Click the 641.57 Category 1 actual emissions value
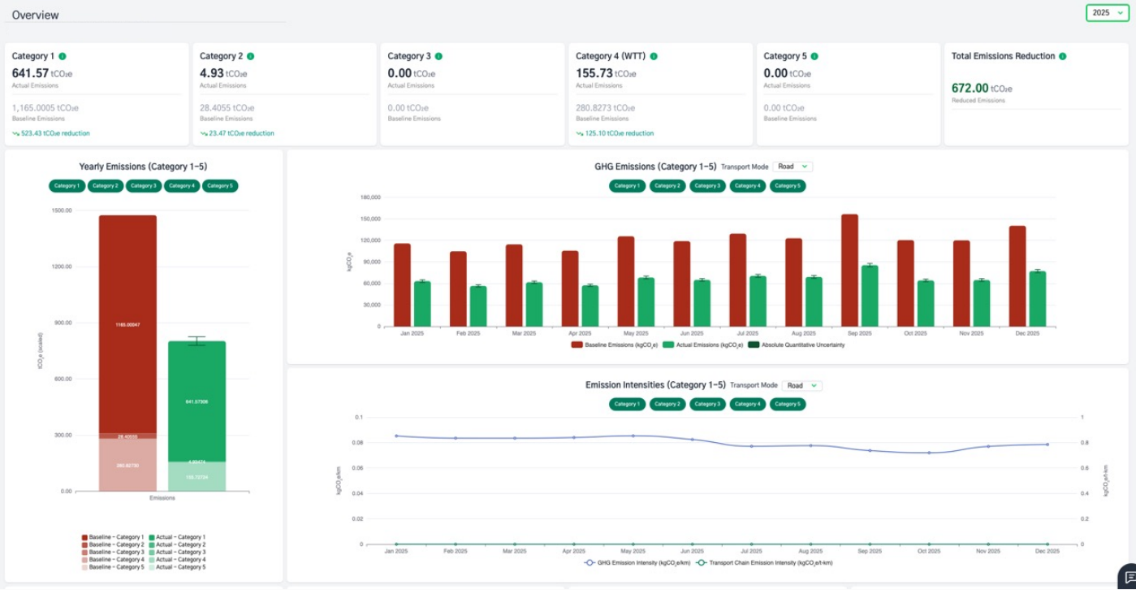The image size is (1136, 590). 30,73
